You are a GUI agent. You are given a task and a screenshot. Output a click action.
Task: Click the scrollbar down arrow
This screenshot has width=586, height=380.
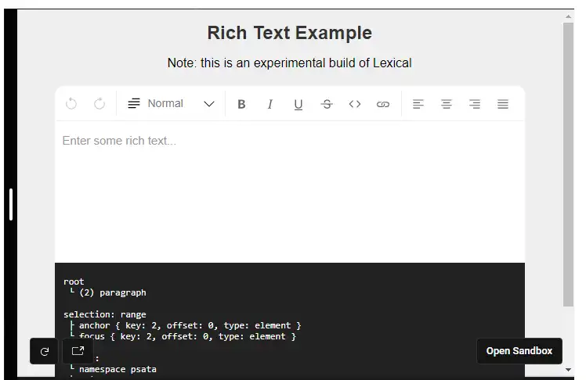[x=568, y=370]
